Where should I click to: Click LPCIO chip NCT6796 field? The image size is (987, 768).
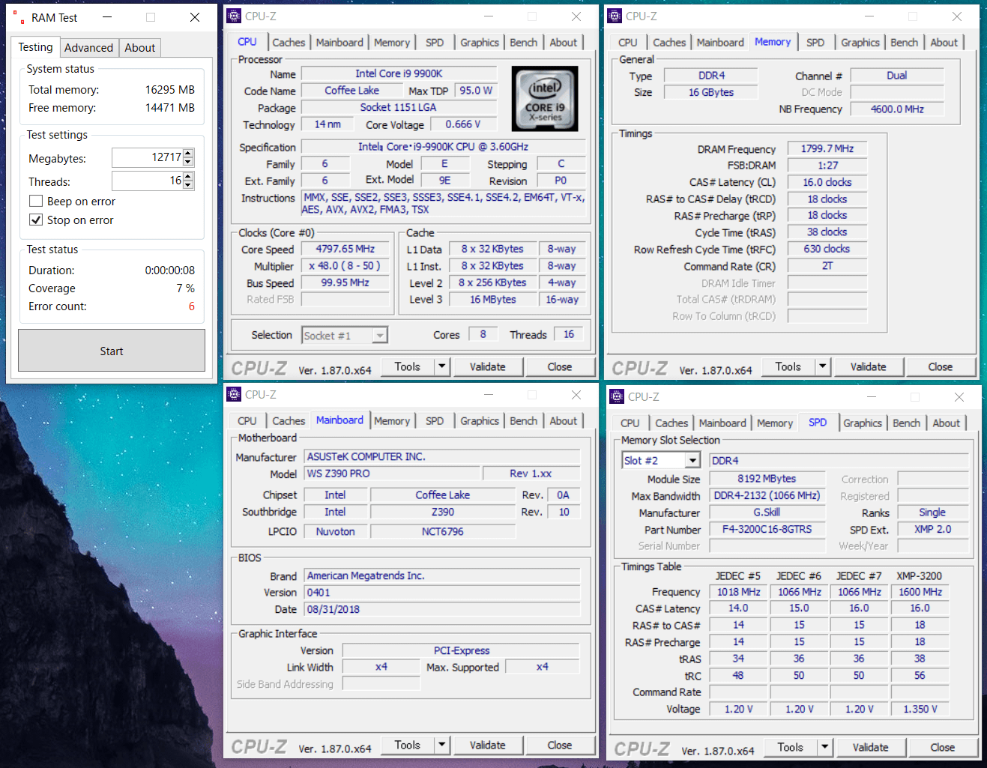pos(442,532)
